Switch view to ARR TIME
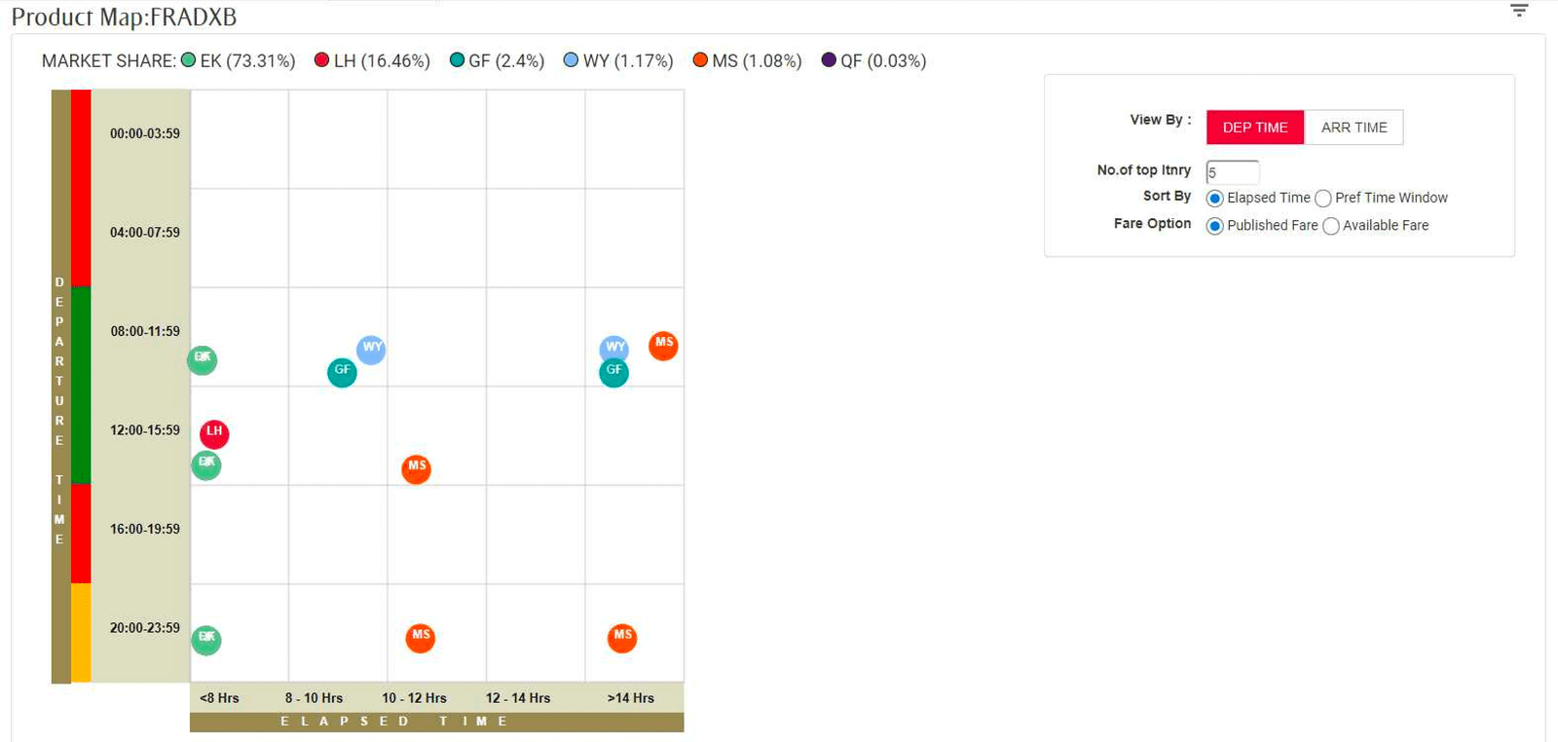The image size is (1558, 742). click(1354, 128)
